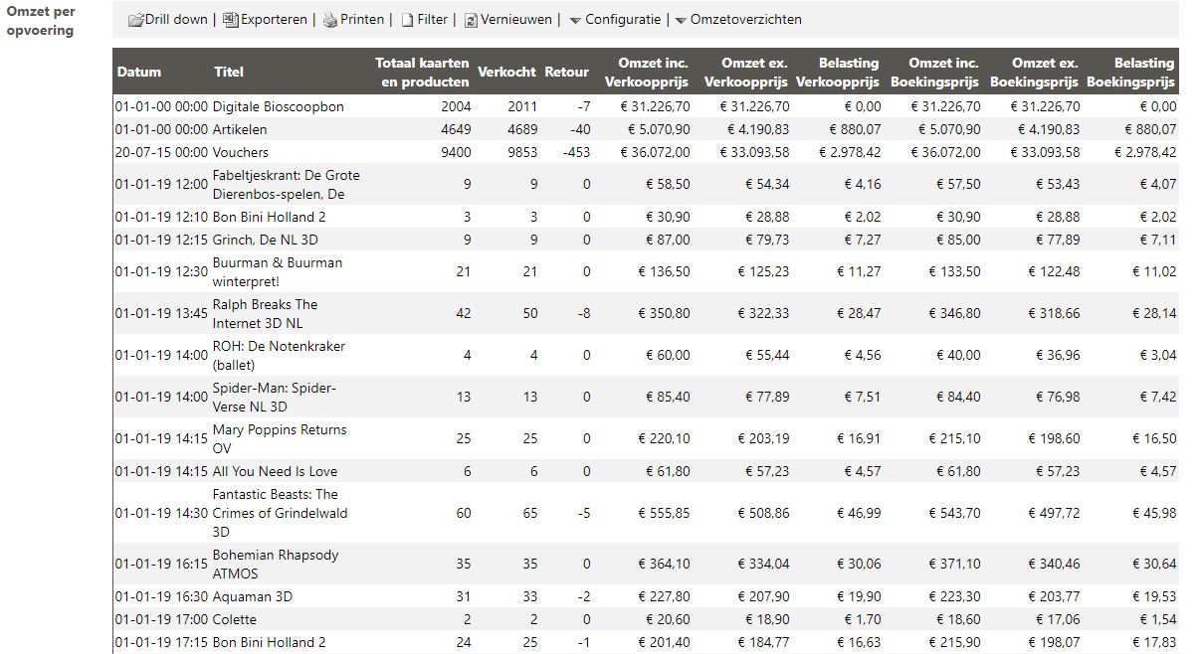Viewport: 1199px width, 654px height.
Task: Click the Vernieuwen refresh icon
Action: pos(472,20)
